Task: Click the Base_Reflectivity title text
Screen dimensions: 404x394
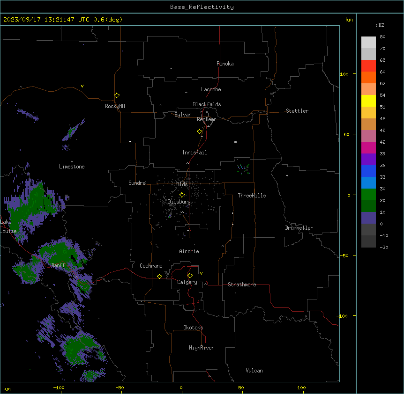Action: click(202, 7)
